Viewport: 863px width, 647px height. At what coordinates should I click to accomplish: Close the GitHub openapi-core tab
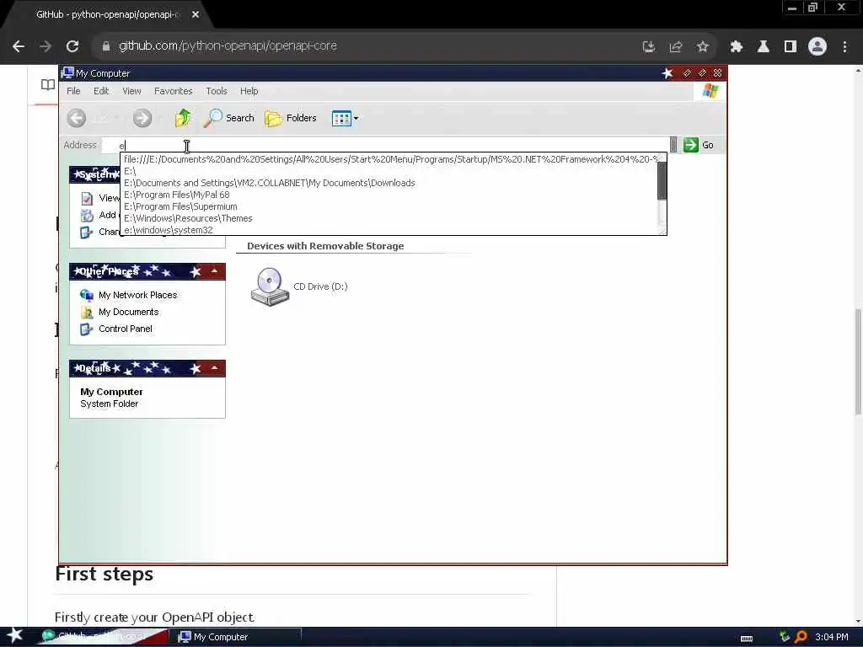pos(196,14)
